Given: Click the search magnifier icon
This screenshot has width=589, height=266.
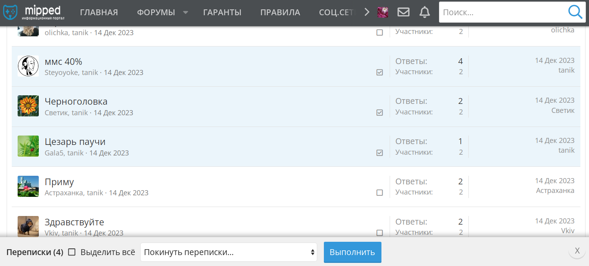Looking at the screenshot, I should click(575, 12).
